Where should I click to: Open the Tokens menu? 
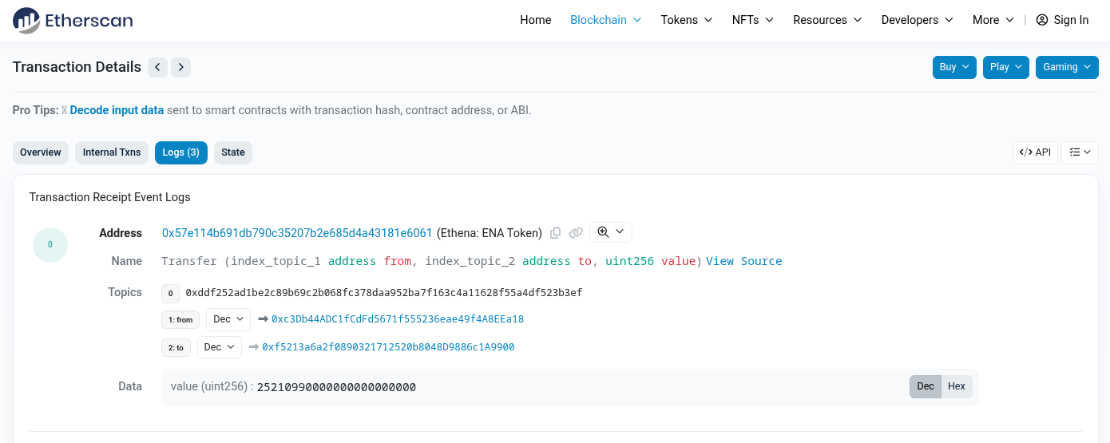pos(686,20)
